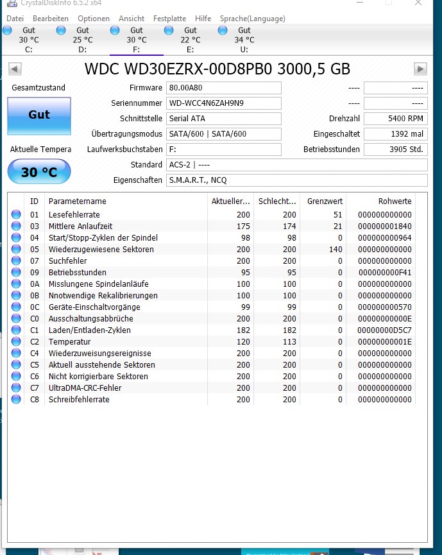Image resolution: width=442 pixels, height=555 pixels.
Task: Click the blue Gut health status button
Action: tap(39, 115)
